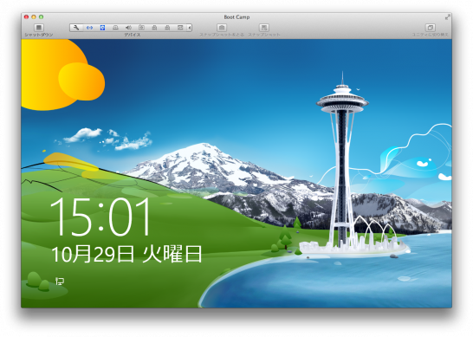Click the green zoom window button
The height and width of the screenshot is (337, 473).
pyautogui.click(x=41, y=17)
